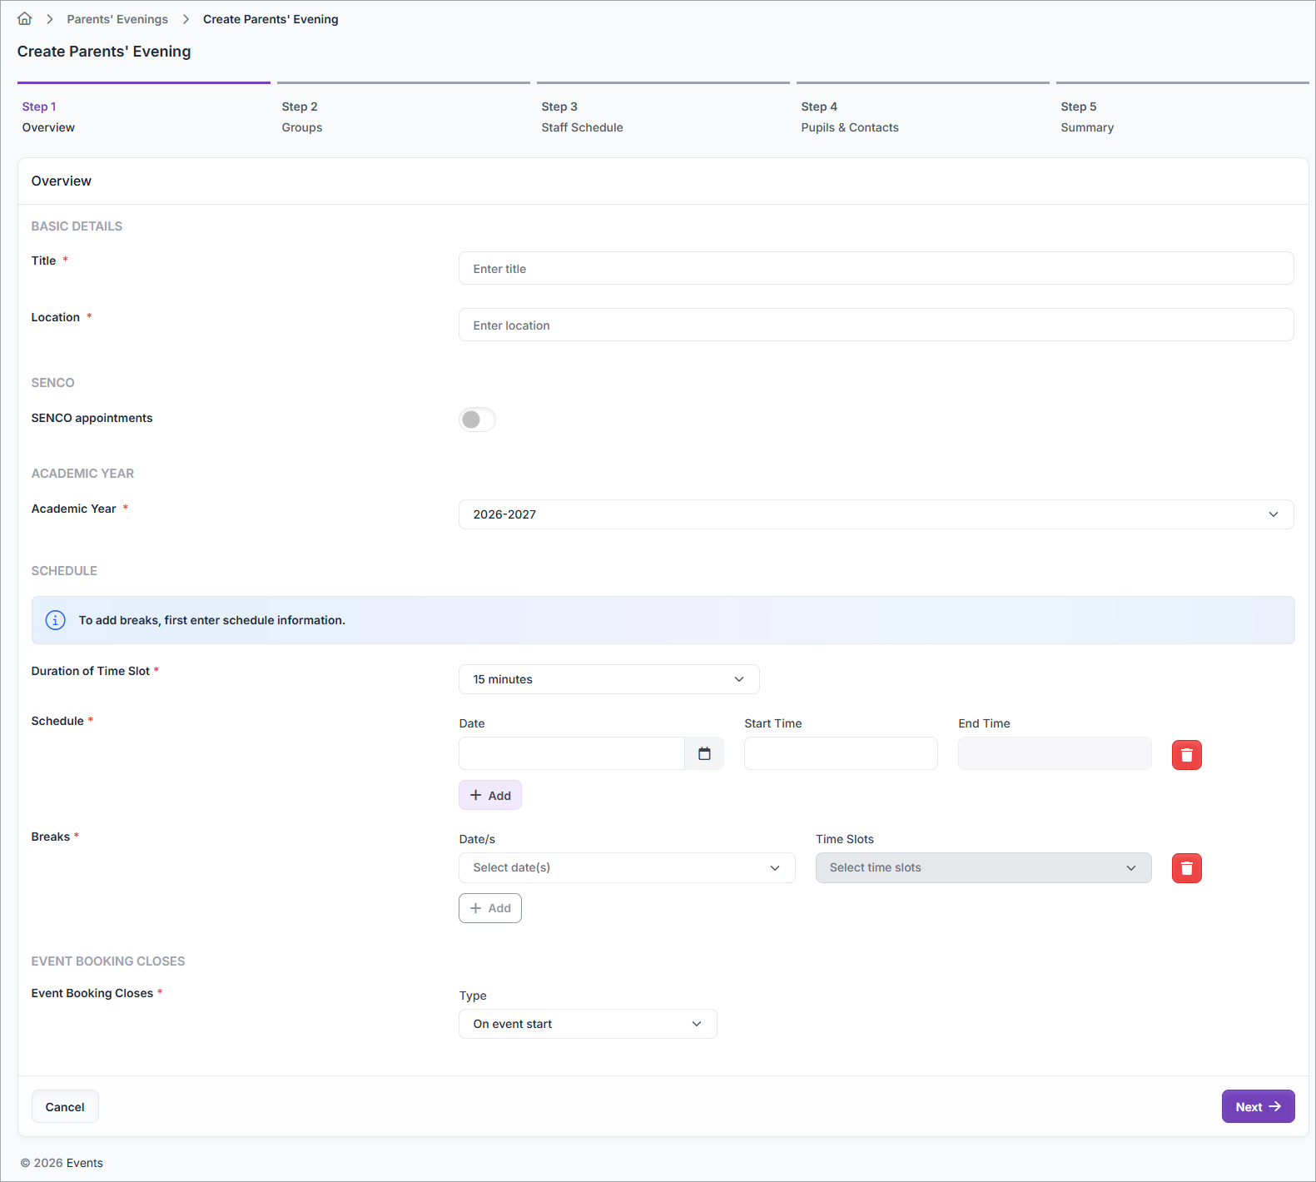Click the Next button
The image size is (1316, 1182).
point(1258,1106)
